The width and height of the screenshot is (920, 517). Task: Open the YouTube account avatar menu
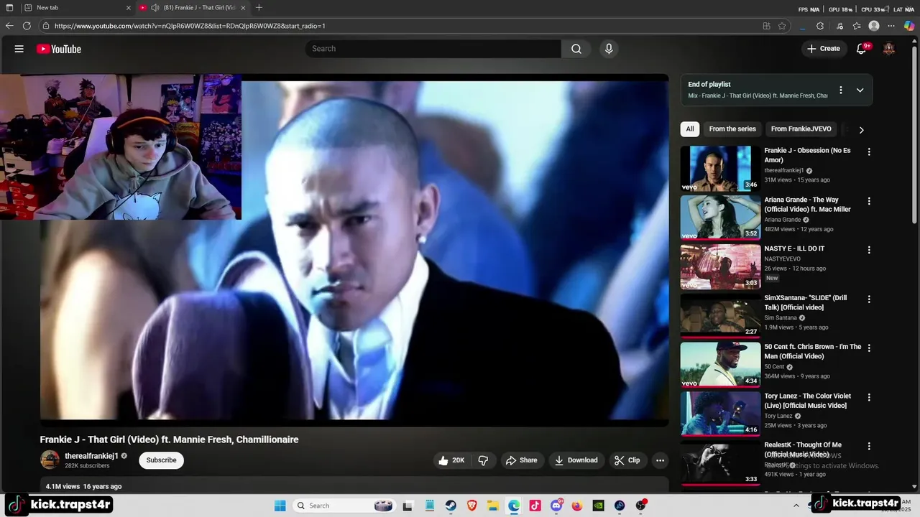click(889, 49)
